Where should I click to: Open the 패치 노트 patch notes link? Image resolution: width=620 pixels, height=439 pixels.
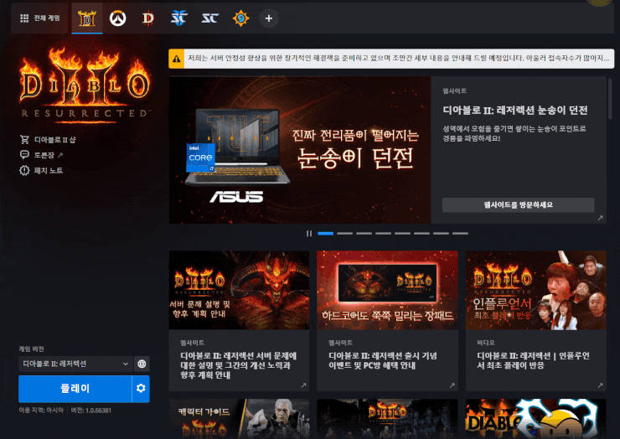(x=48, y=171)
